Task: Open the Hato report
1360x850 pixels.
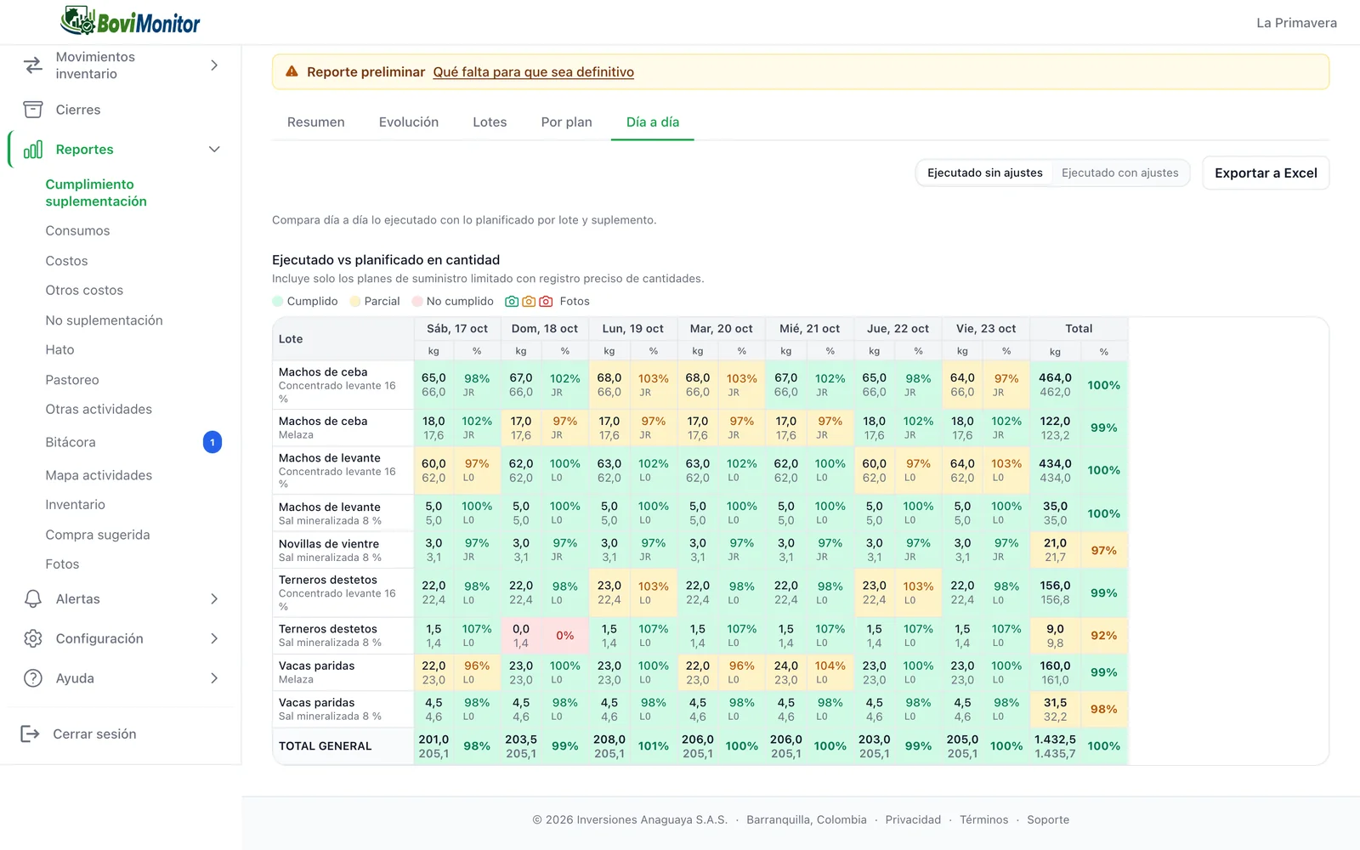Action: (x=59, y=350)
